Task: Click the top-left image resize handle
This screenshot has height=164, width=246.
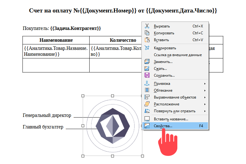Action: tap(83, 96)
